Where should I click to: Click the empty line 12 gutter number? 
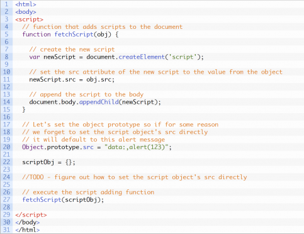click(x=6, y=87)
